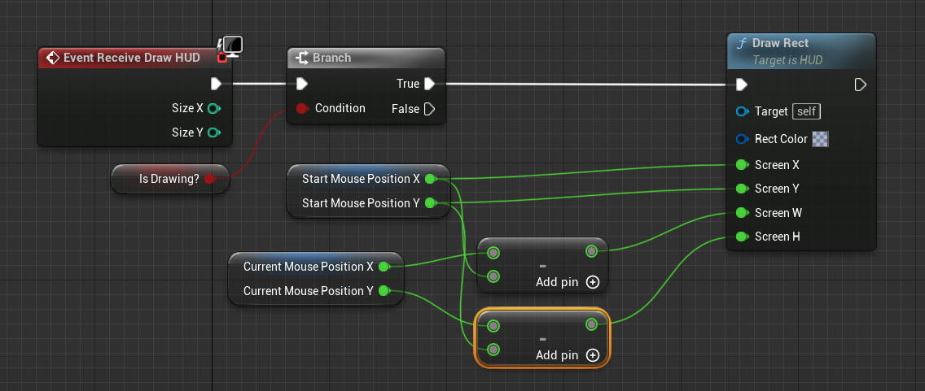This screenshot has height=391, width=925.
Task: Click the Draw Rect function icon
Action: click(x=741, y=43)
